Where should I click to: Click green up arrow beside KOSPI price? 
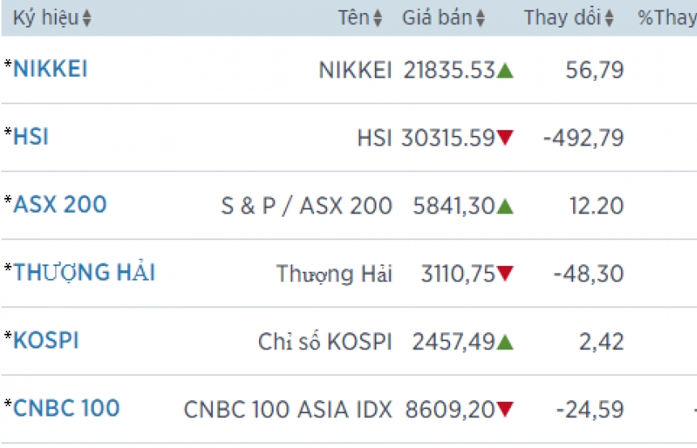[505, 343]
